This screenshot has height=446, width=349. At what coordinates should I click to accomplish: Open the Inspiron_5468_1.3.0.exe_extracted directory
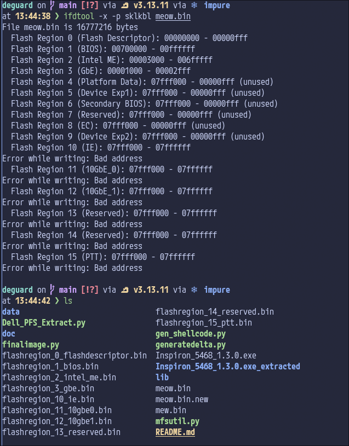[x=228, y=366]
